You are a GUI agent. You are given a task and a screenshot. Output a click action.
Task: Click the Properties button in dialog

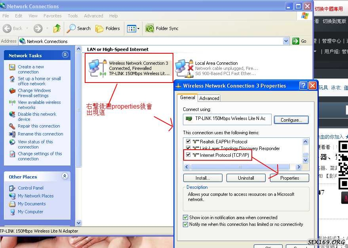tap(289, 178)
